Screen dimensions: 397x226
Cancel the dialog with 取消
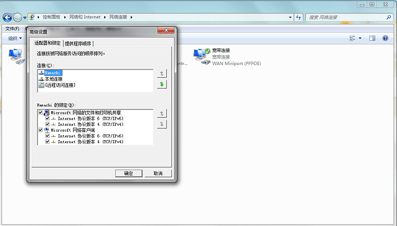click(x=158, y=173)
